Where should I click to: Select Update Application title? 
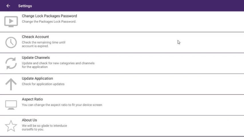pyautogui.click(x=37, y=78)
